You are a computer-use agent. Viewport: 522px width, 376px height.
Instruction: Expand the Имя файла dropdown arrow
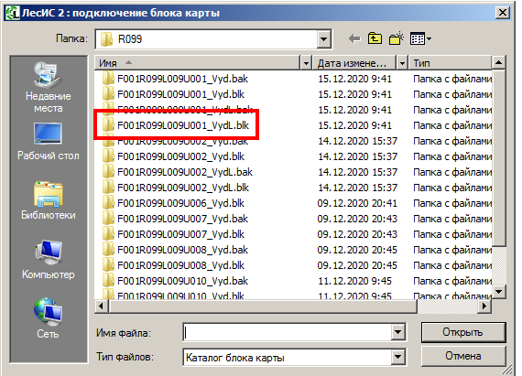pyautogui.click(x=397, y=332)
